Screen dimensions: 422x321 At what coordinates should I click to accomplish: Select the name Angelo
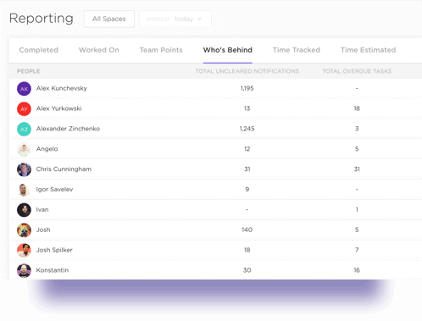point(47,149)
